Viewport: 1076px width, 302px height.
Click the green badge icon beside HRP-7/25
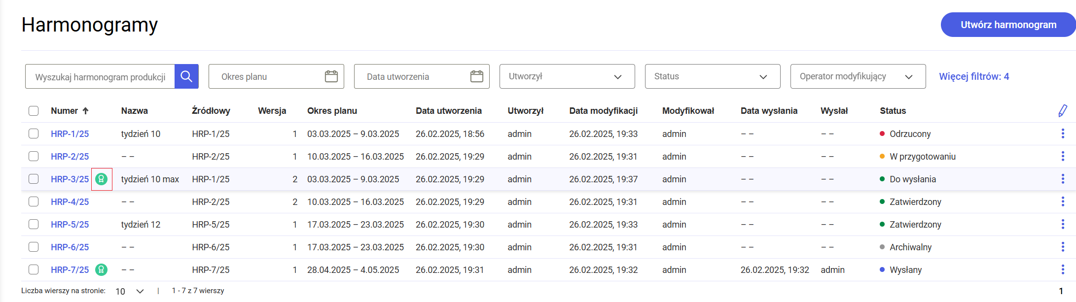coord(101,270)
